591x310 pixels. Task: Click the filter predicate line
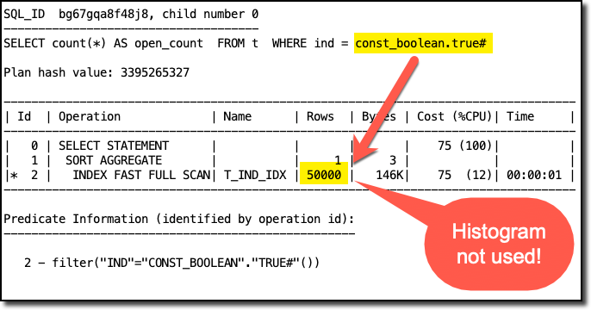click(172, 262)
